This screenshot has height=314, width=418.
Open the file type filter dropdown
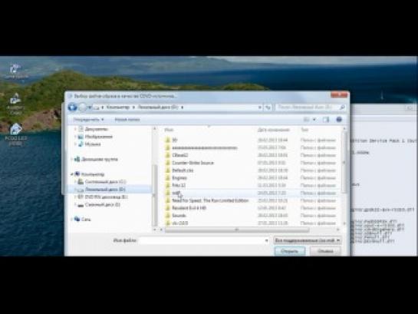pyautogui.click(x=308, y=240)
